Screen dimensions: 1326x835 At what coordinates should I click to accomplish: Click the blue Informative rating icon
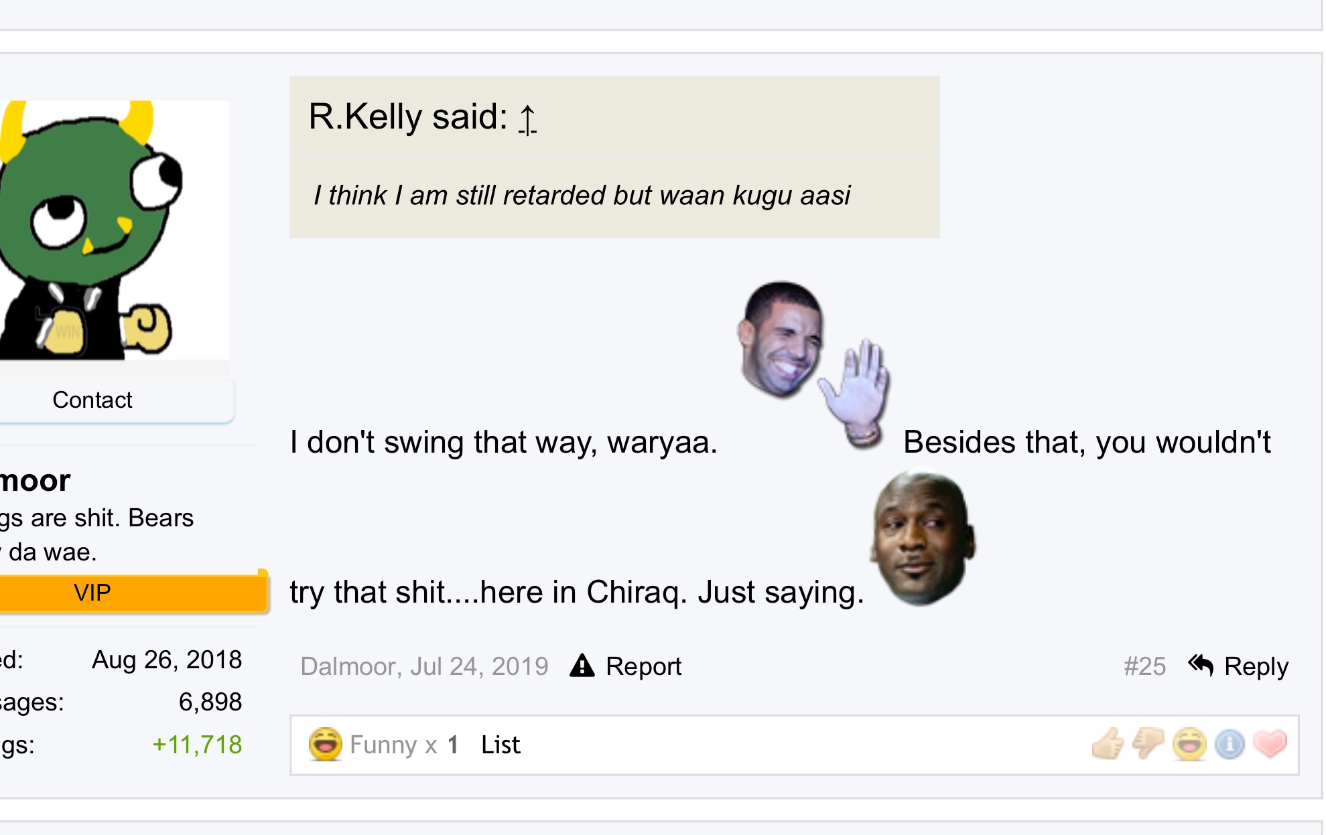pos(1230,744)
